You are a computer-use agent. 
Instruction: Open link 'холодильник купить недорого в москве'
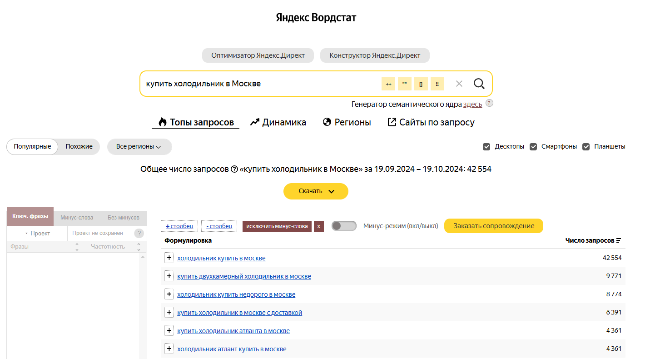236,294
